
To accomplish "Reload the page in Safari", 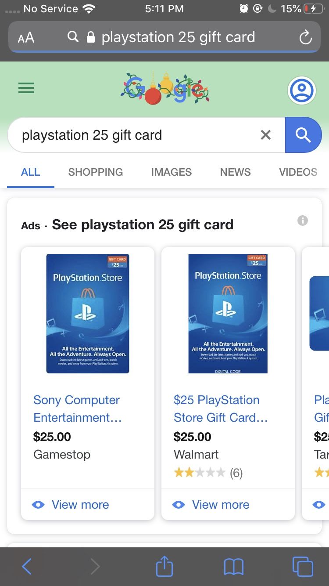I will click(305, 38).
